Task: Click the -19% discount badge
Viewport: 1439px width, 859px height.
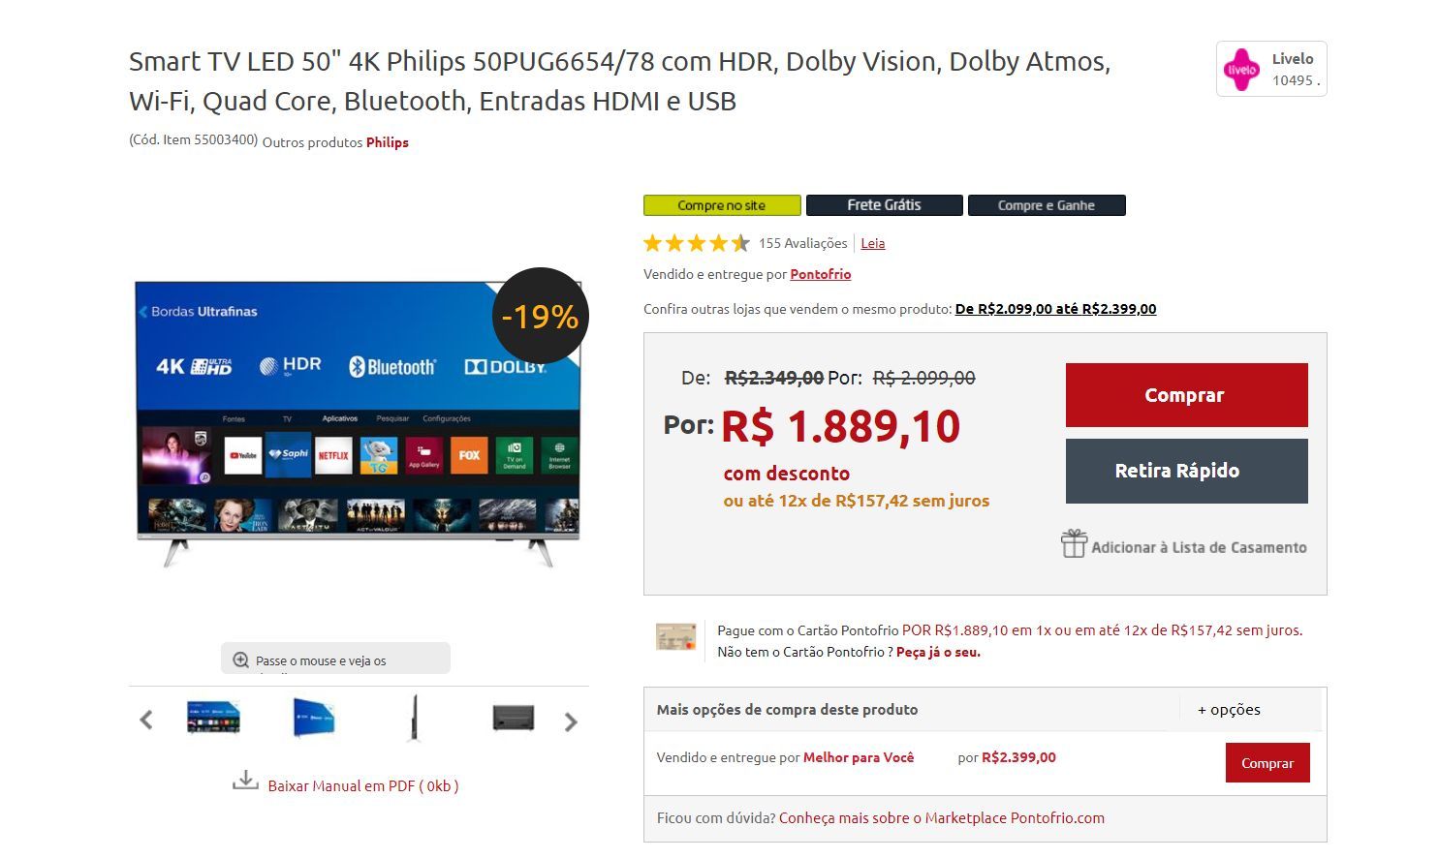Action: pyautogui.click(x=540, y=317)
